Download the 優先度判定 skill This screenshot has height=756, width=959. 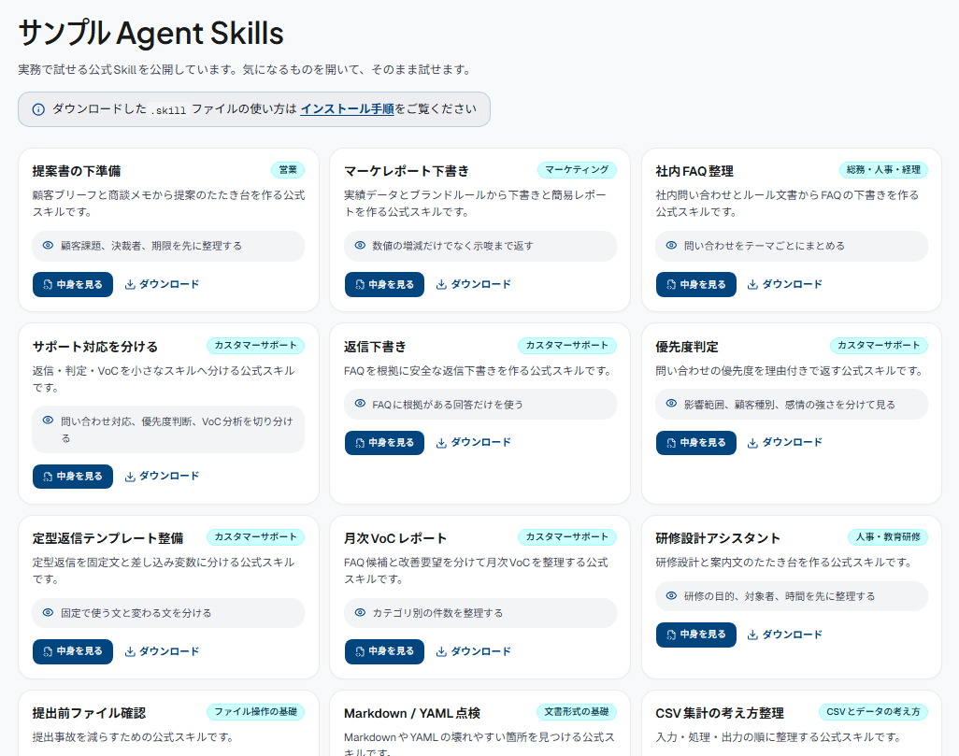coord(785,442)
